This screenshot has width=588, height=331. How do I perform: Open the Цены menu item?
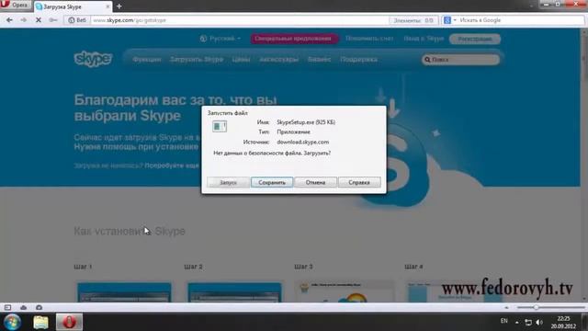241,59
